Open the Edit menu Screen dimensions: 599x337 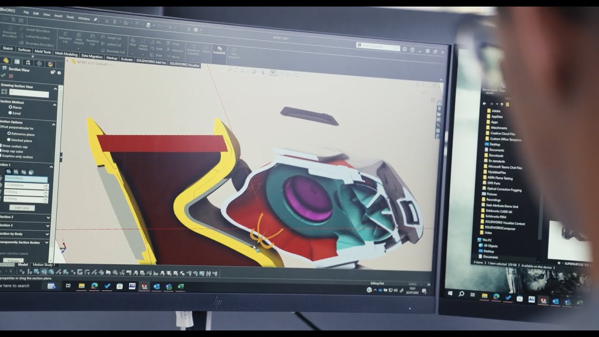(x=36, y=14)
